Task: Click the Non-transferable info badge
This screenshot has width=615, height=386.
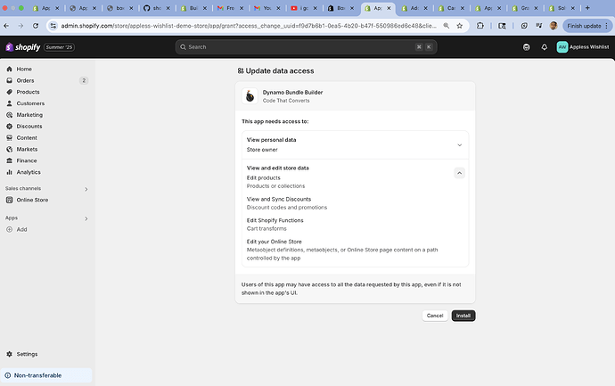Action: (46, 375)
